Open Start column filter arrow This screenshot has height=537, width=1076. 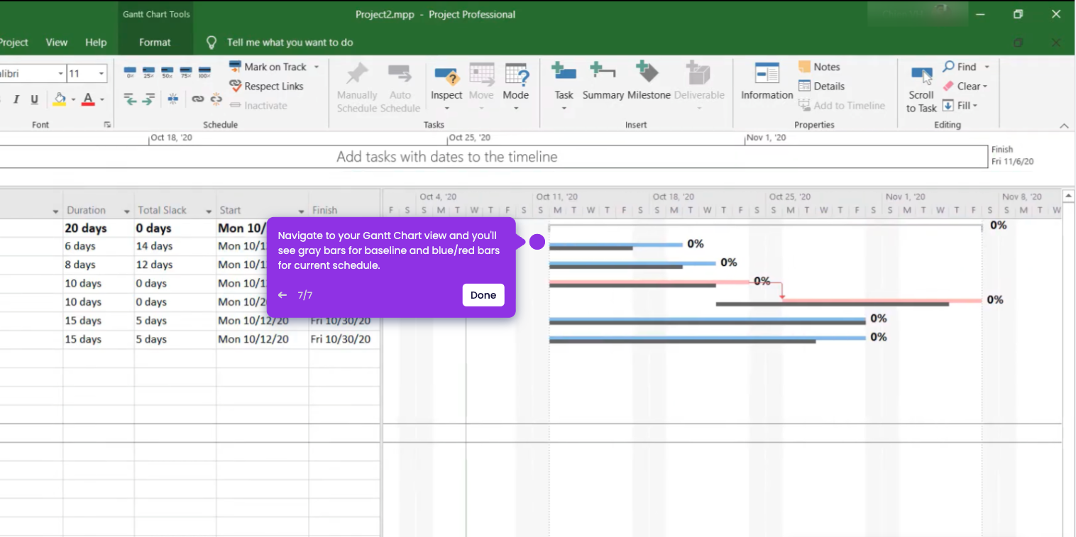(301, 211)
